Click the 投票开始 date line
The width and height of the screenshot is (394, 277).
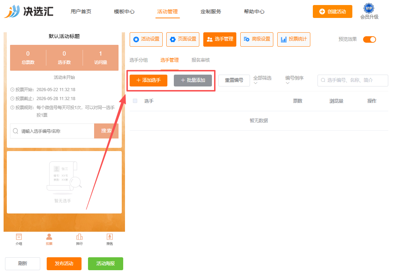(x=43, y=90)
